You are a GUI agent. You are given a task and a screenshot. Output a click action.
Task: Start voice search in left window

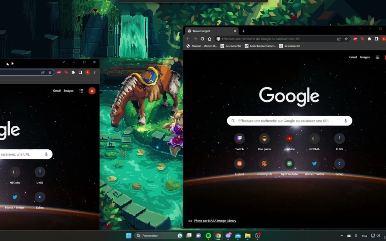coord(46,154)
